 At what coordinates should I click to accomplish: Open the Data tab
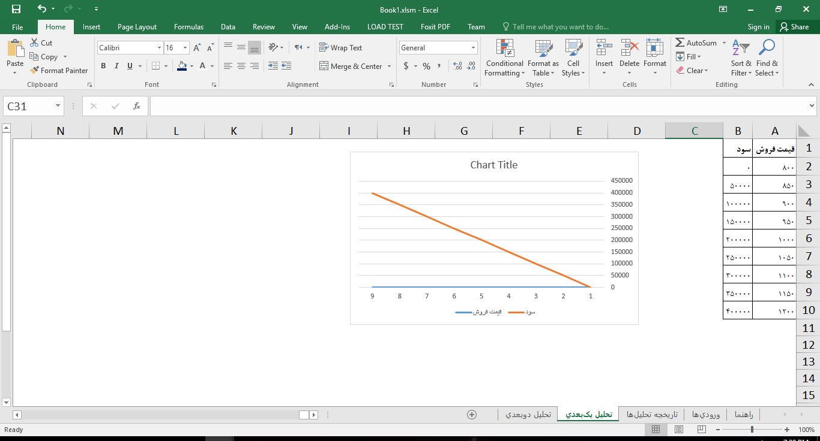pyautogui.click(x=228, y=27)
